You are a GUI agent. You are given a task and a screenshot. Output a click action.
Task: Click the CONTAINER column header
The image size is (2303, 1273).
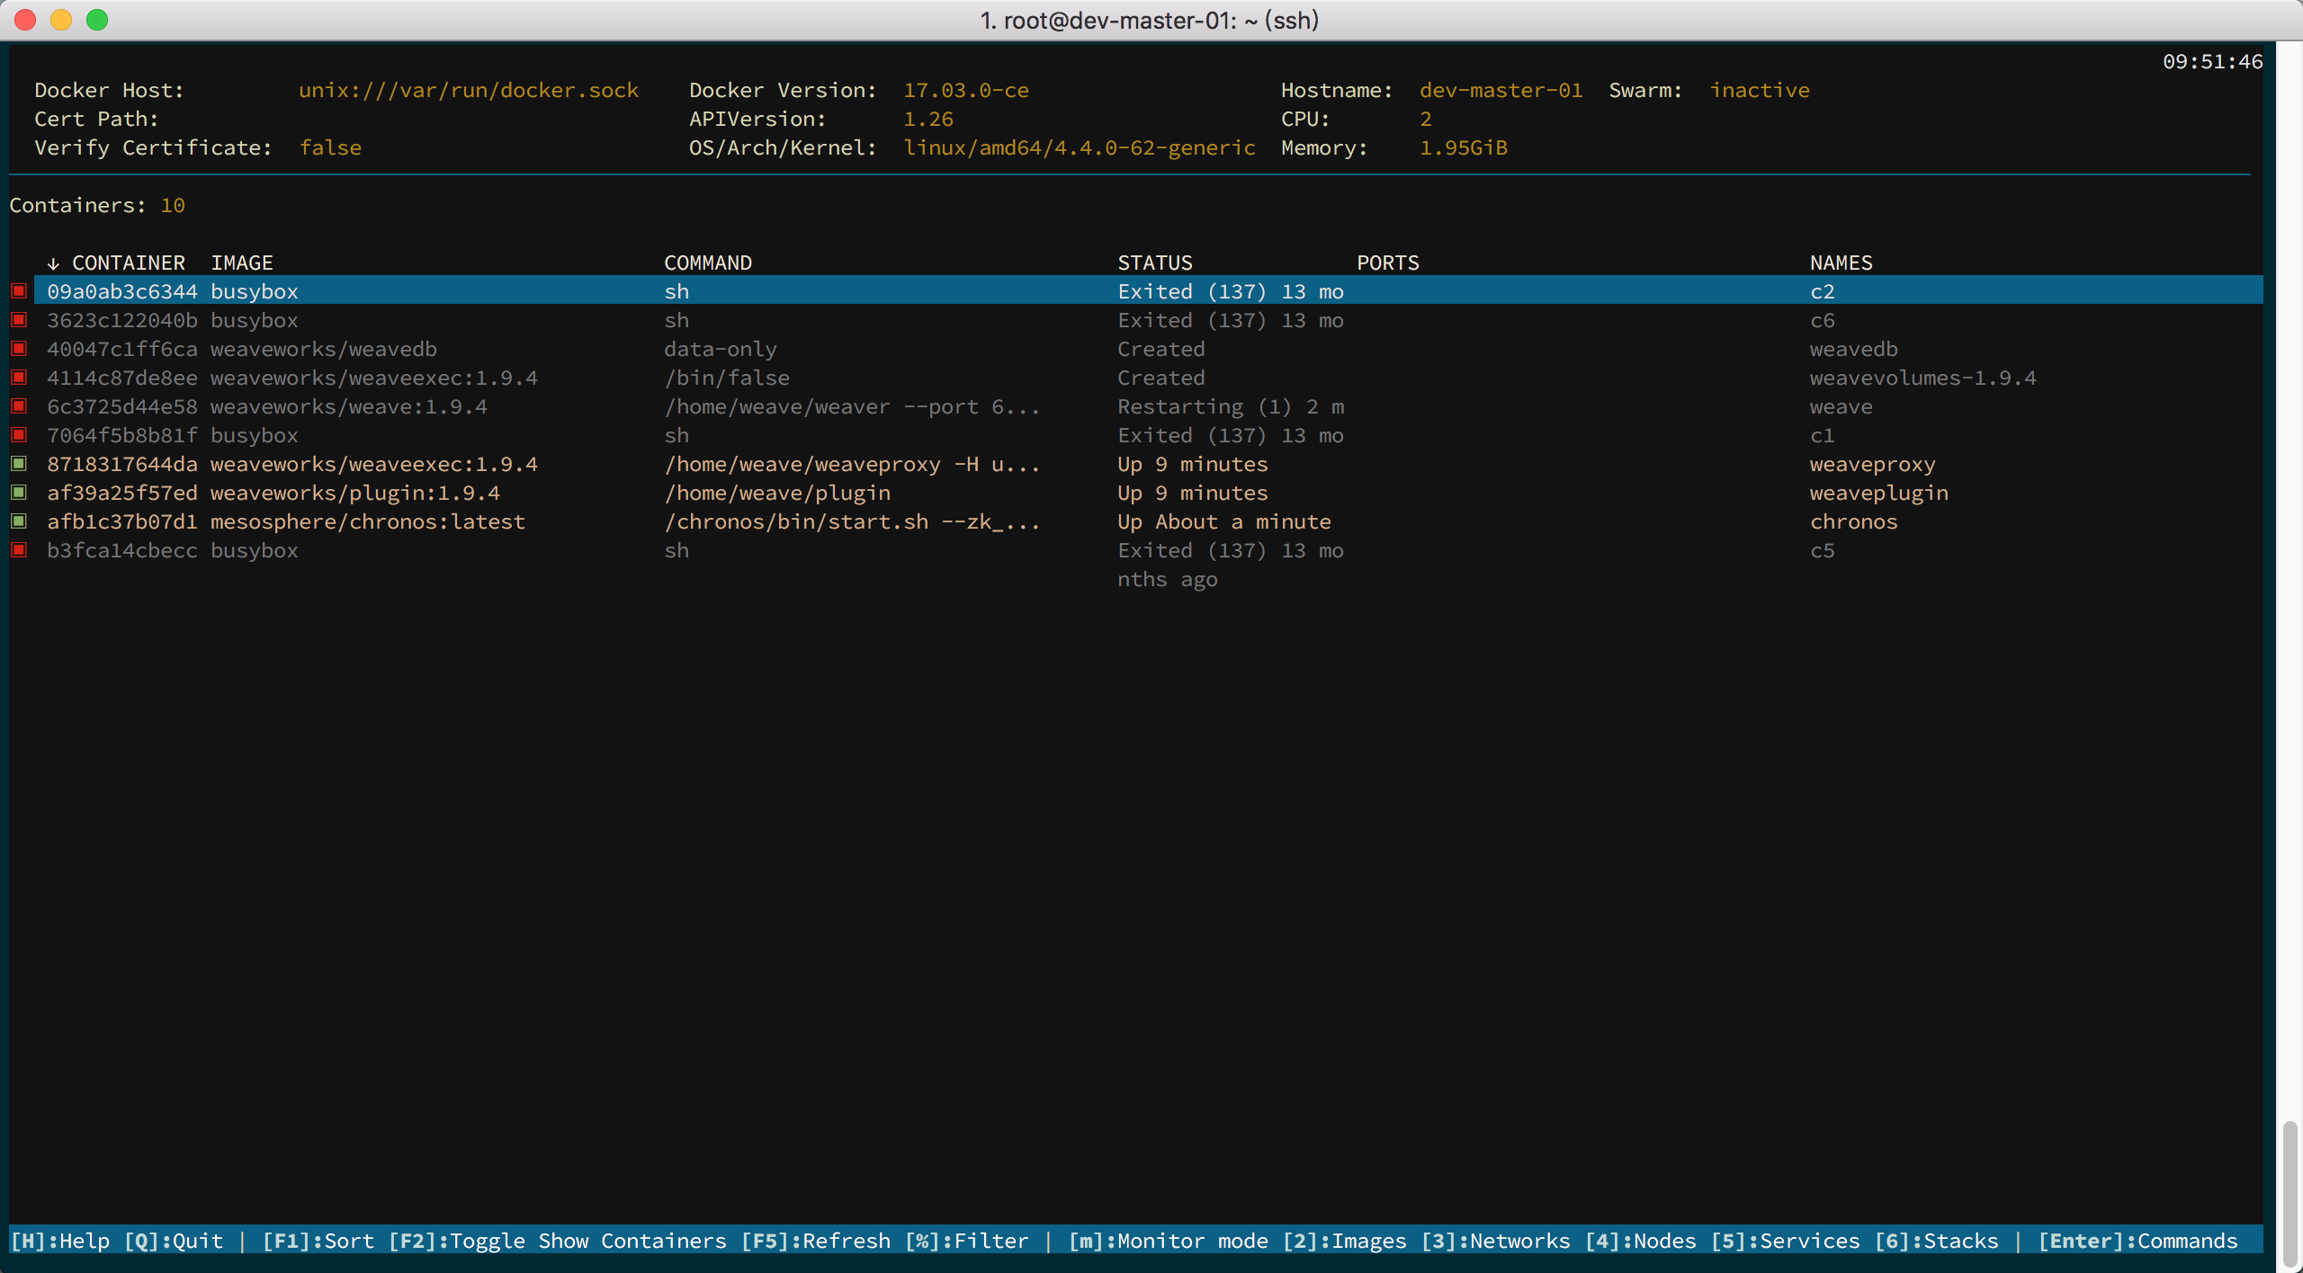pyautogui.click(x=129, y=263)
